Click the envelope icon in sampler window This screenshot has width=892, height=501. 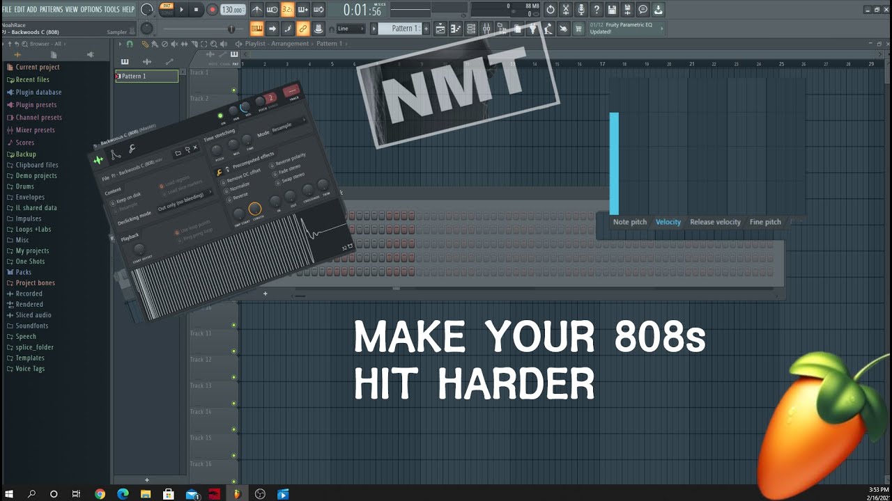pyautogui.click(x=116, y=154)
